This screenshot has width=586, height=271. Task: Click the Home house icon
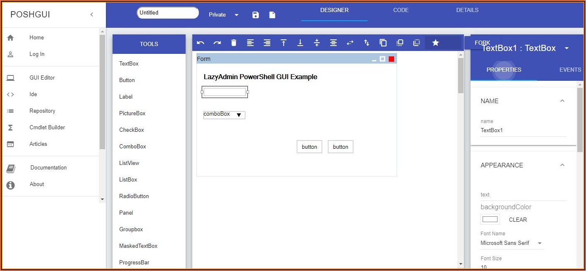tap(10, 38)
